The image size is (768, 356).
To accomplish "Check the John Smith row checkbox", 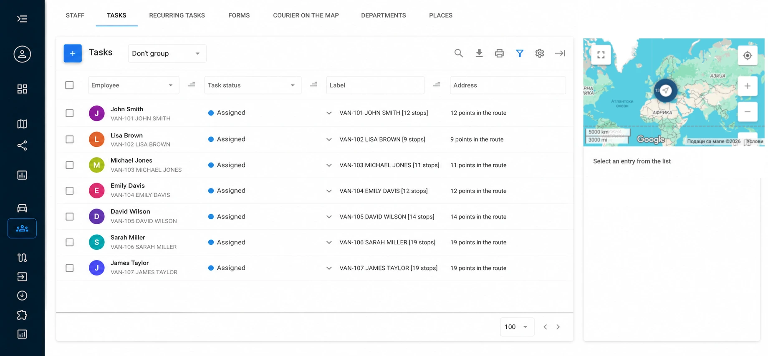I will point(70,113).
